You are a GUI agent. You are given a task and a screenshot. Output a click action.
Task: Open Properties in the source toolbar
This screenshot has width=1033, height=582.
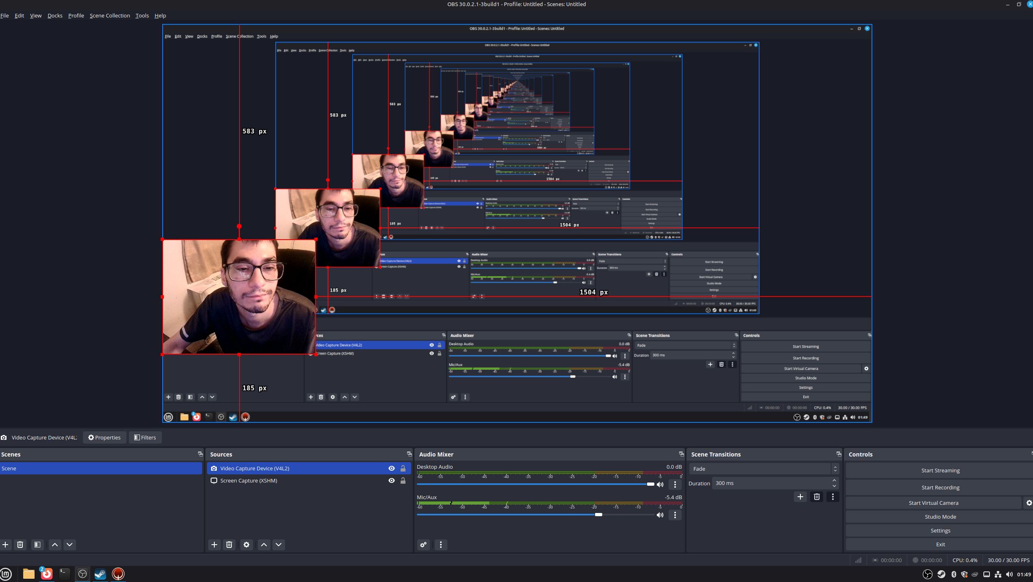point(105,437)
